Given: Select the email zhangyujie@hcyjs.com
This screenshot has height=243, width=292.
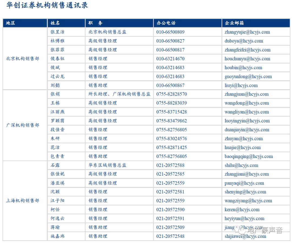Looking at the screenshot, I should [247, 32].
